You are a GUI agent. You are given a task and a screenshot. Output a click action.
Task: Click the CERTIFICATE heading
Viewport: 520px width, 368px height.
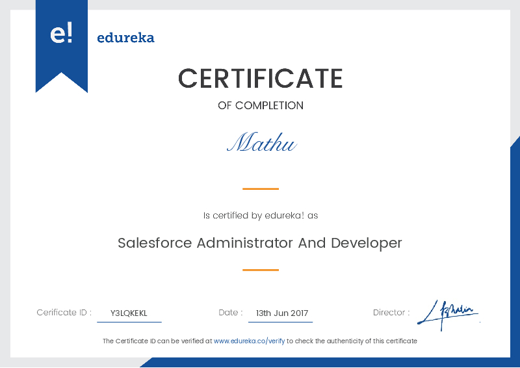click(x=261, y=78)
